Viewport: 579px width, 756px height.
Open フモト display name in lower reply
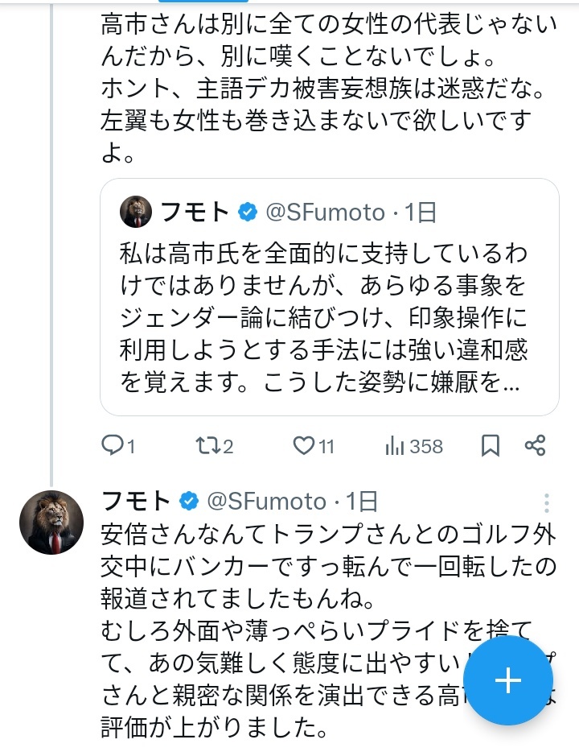[136, 501]
